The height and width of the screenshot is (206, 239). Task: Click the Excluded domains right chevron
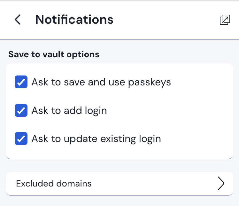(x=221, y=184)
